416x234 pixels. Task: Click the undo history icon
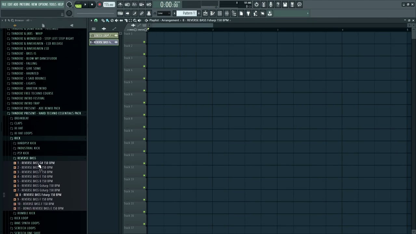256,5
